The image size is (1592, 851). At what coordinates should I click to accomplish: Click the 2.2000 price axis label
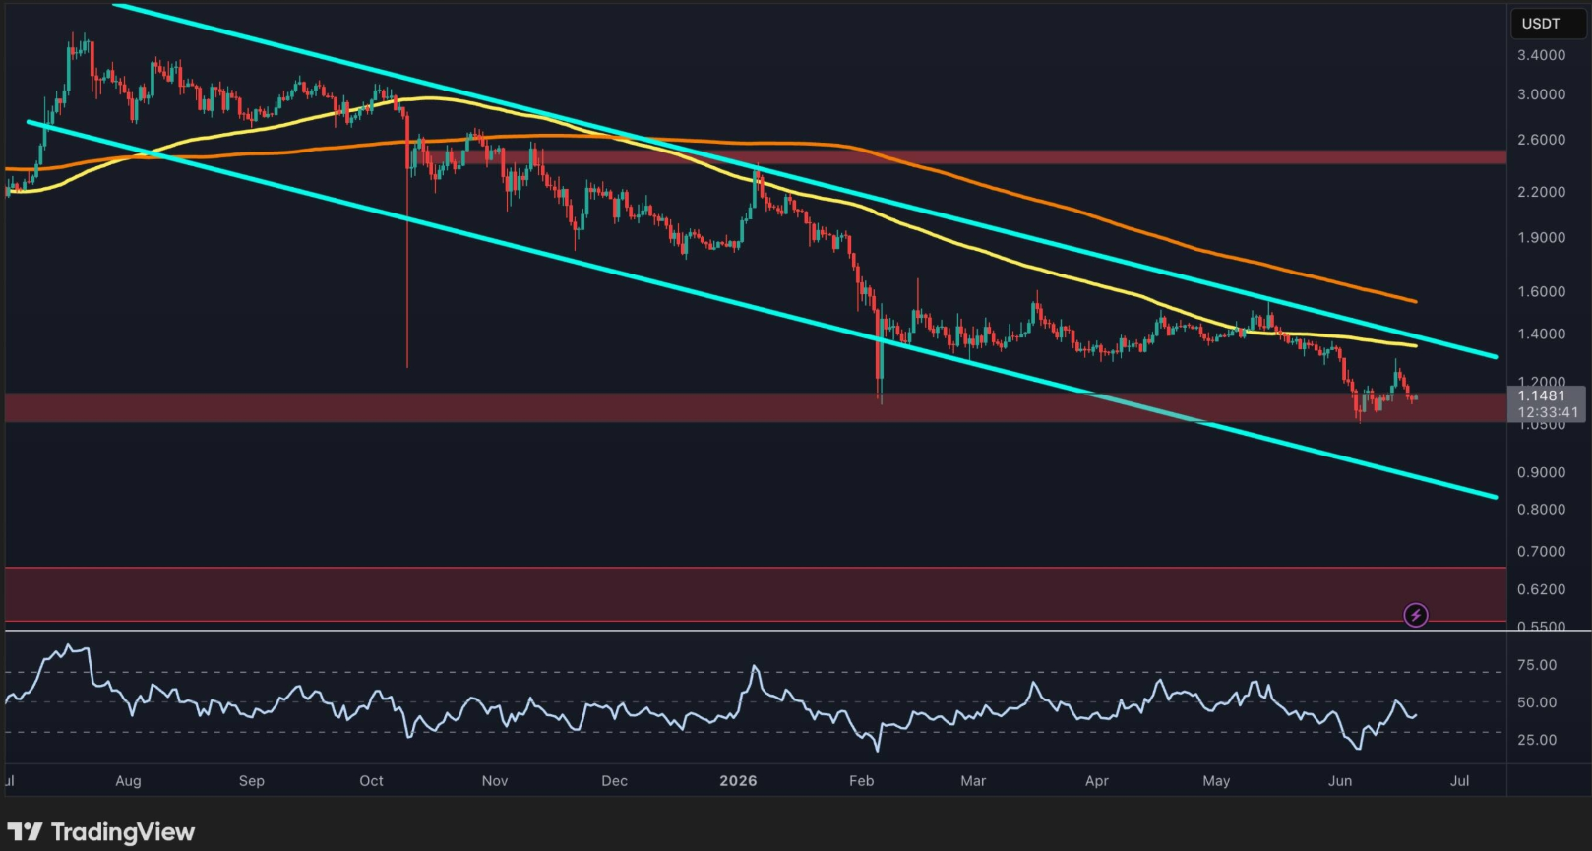(x=1541, y=192)
